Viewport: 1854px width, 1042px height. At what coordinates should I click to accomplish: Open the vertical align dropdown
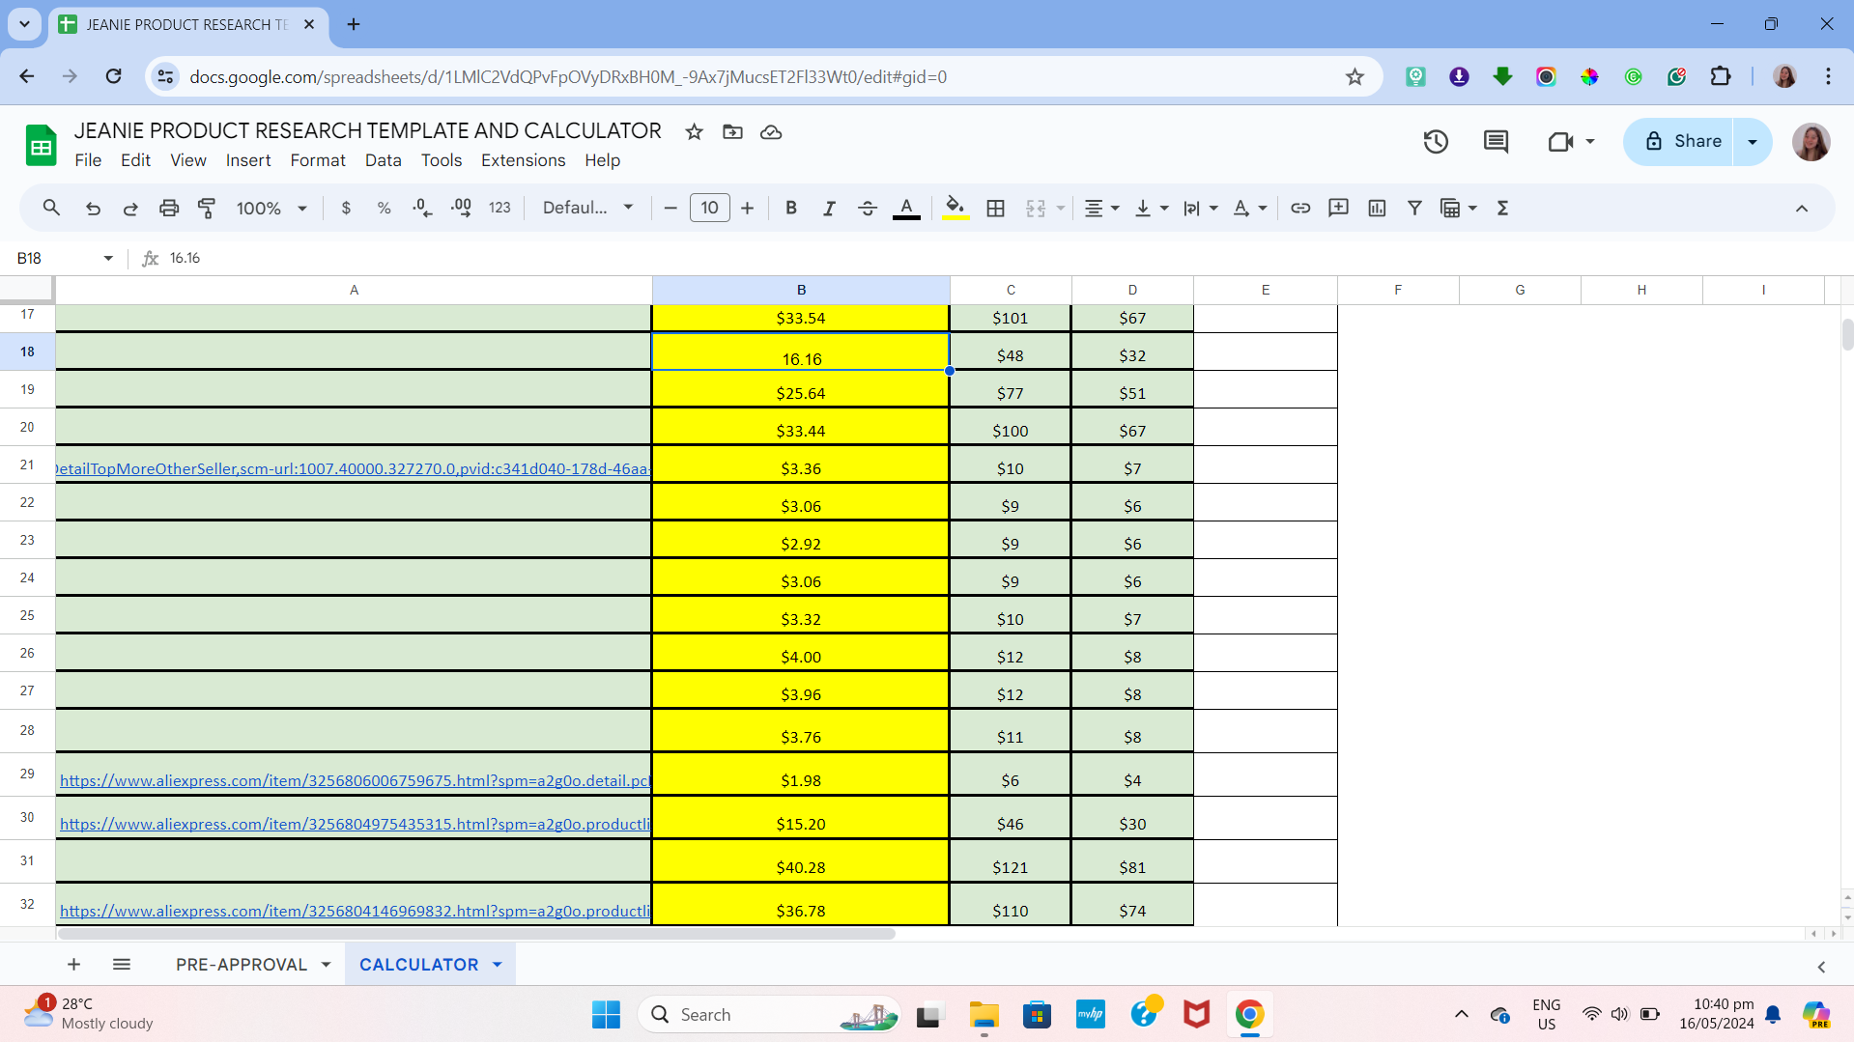(1152, 208)
